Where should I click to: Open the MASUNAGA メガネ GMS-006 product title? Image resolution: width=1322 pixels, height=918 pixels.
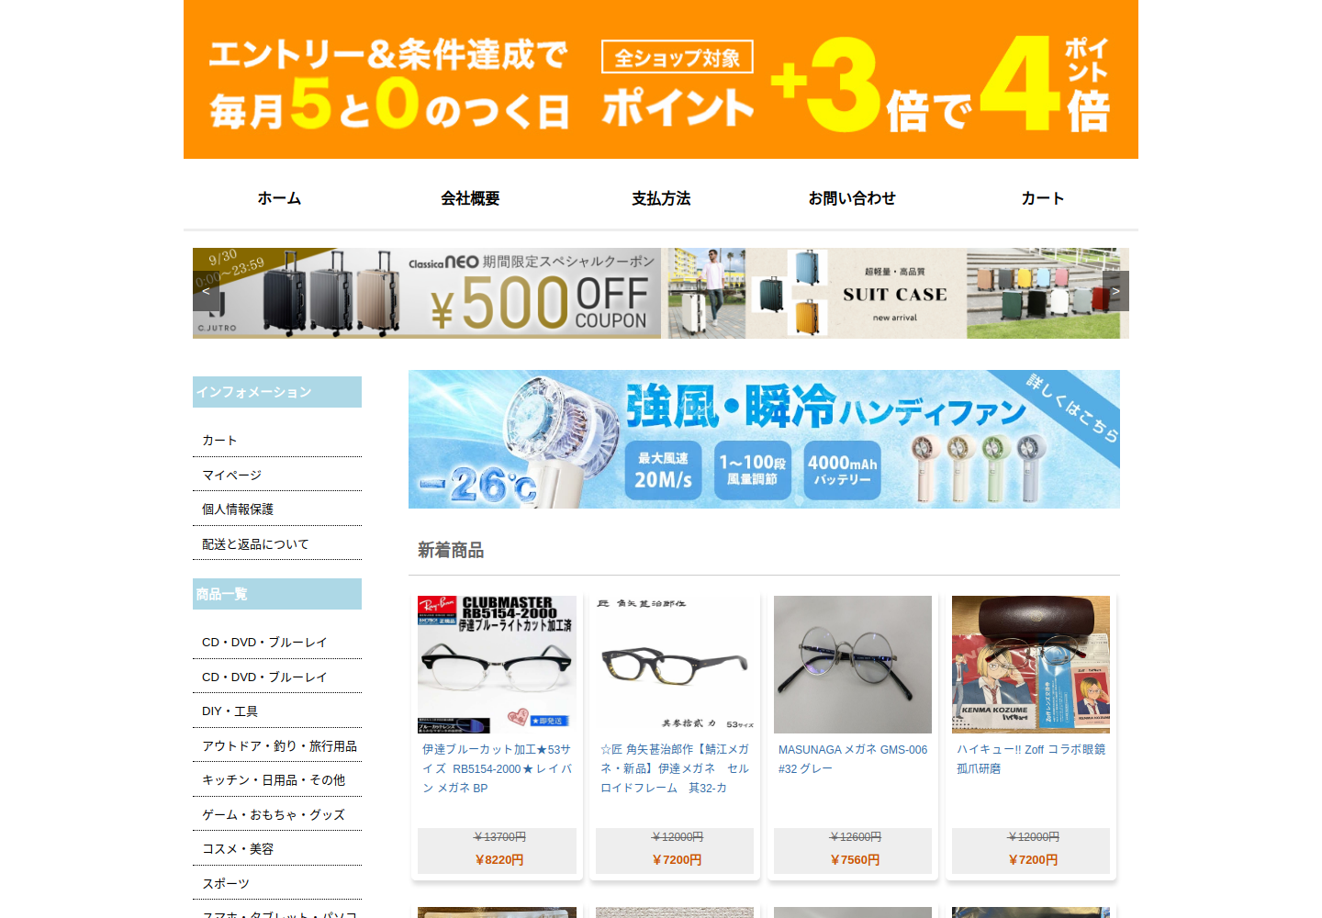click(x=853, y=759)
